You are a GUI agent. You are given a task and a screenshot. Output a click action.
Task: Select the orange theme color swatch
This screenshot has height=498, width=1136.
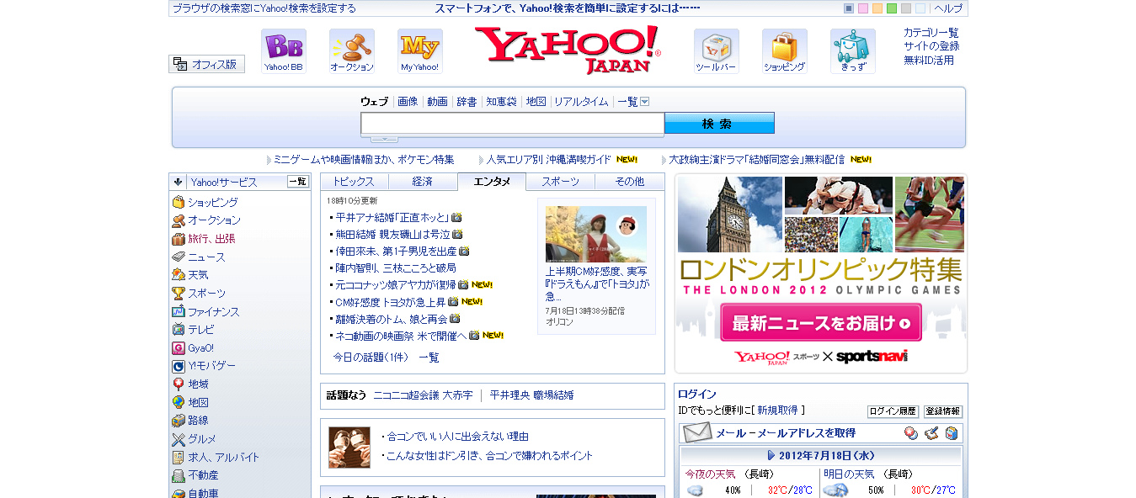point(877,8)
